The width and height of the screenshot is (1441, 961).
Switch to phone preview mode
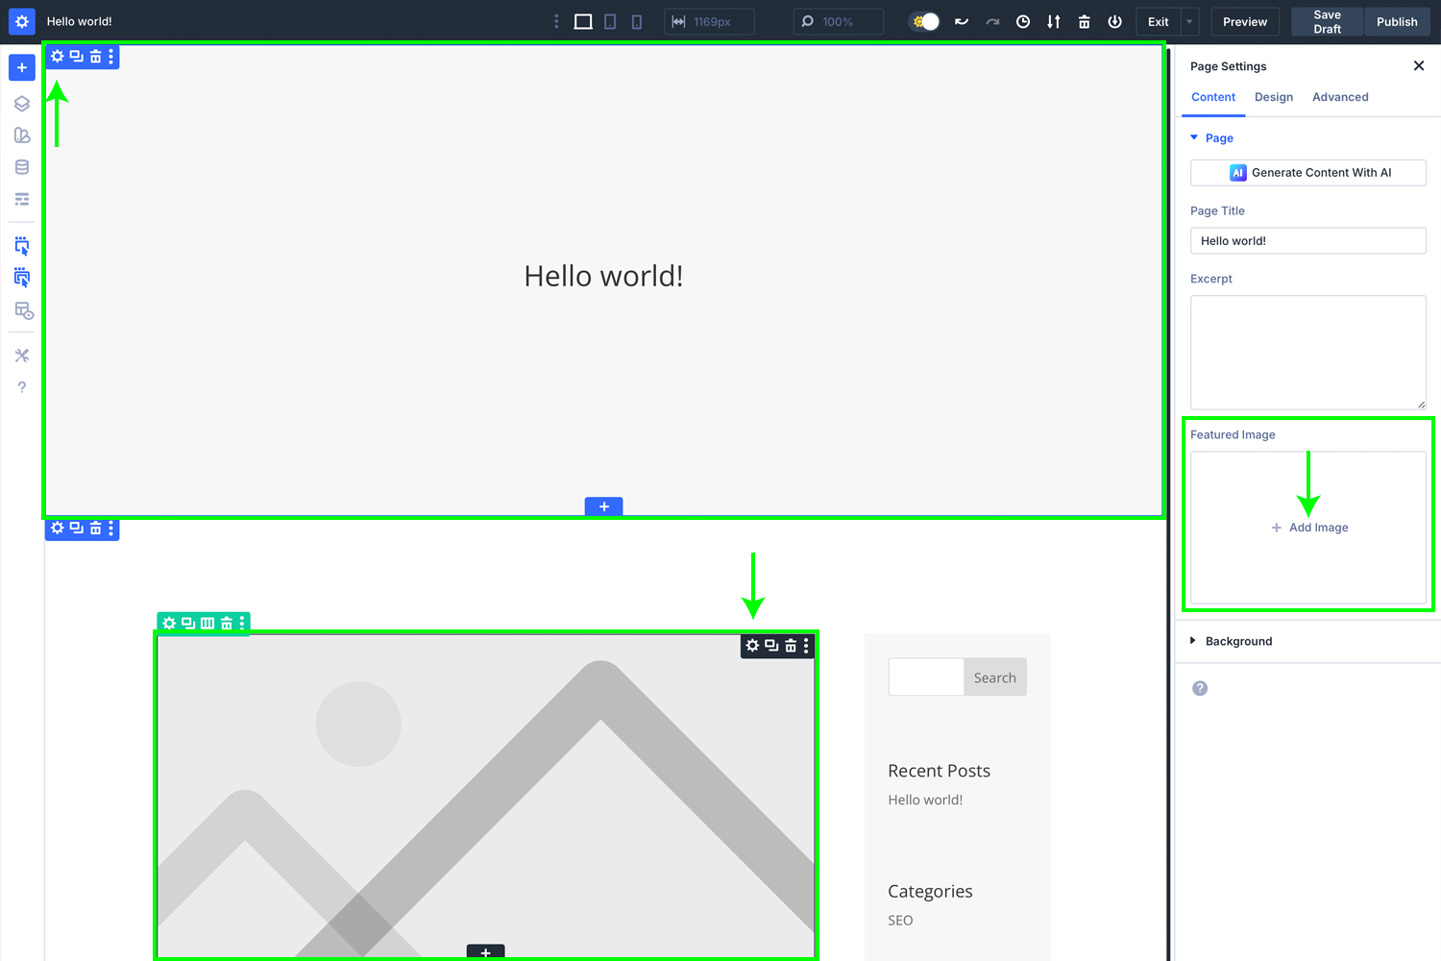point(637,21)
